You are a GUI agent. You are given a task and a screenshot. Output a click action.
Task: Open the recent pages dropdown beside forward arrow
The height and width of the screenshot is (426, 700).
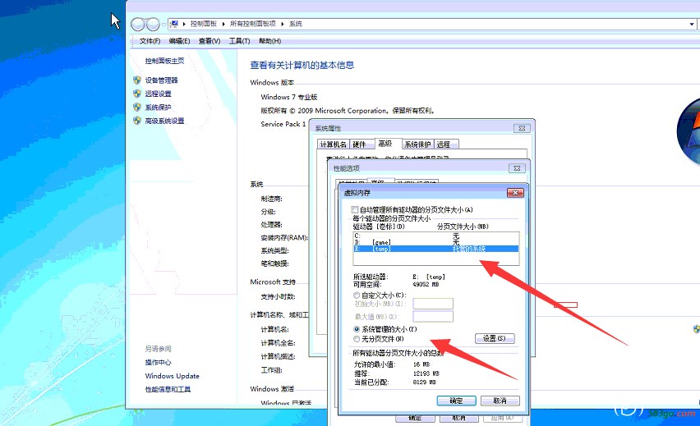pyautogui.click(x=163, y=24)
